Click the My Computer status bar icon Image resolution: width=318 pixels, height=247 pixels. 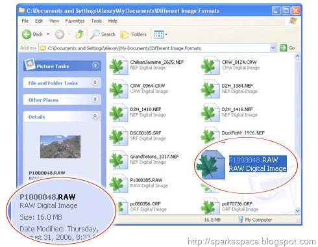point(241,220)
